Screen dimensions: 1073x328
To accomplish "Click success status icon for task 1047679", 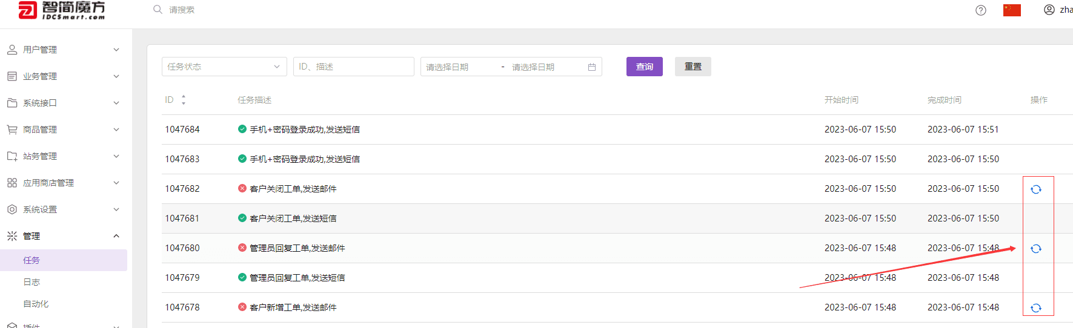I will coord(242,277).
